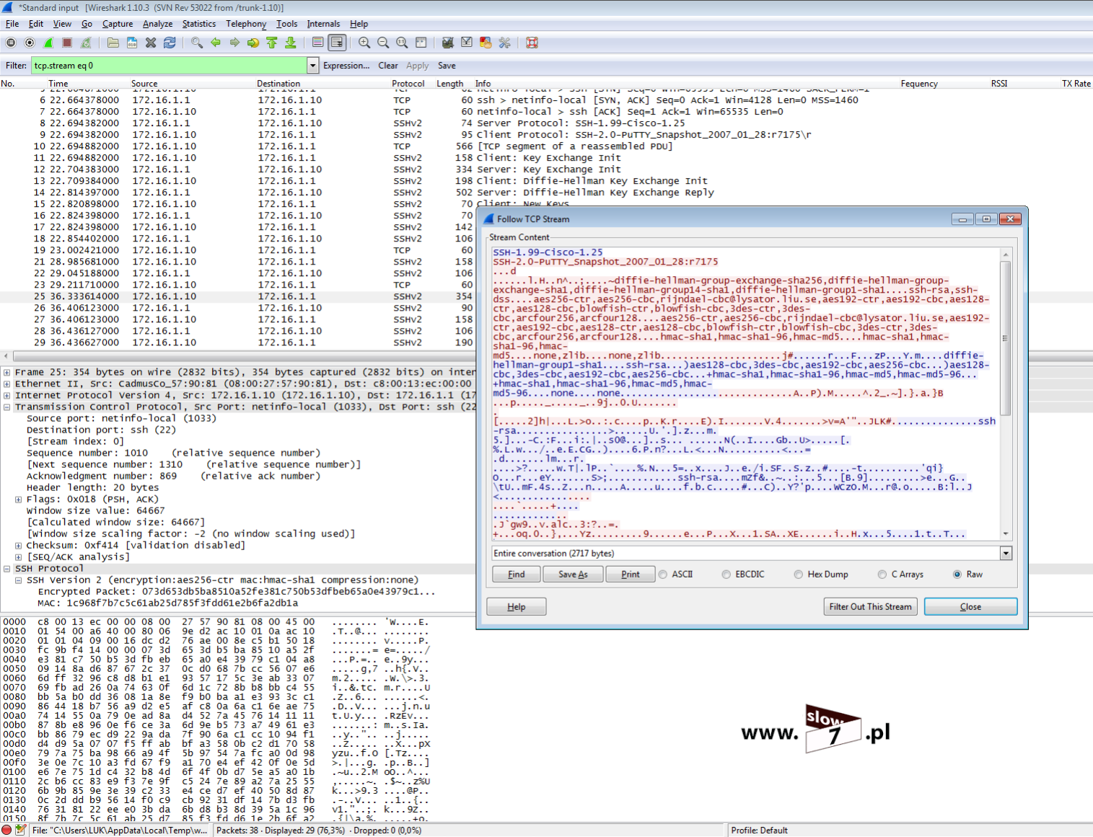Open the File menu

[x=12, y=24]
